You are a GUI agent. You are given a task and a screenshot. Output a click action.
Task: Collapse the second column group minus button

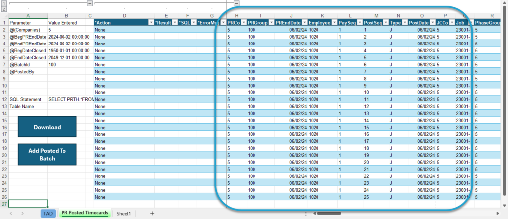pos(237,3)
